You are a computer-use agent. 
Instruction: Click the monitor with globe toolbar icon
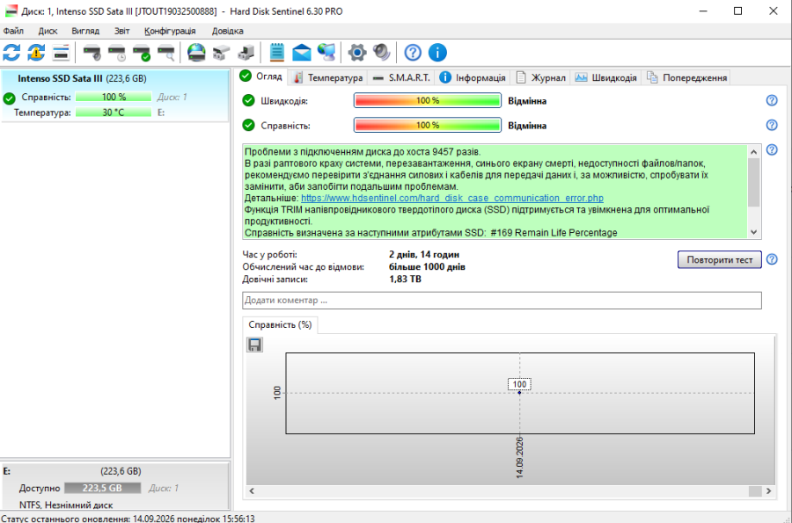(x=326, y=53)
